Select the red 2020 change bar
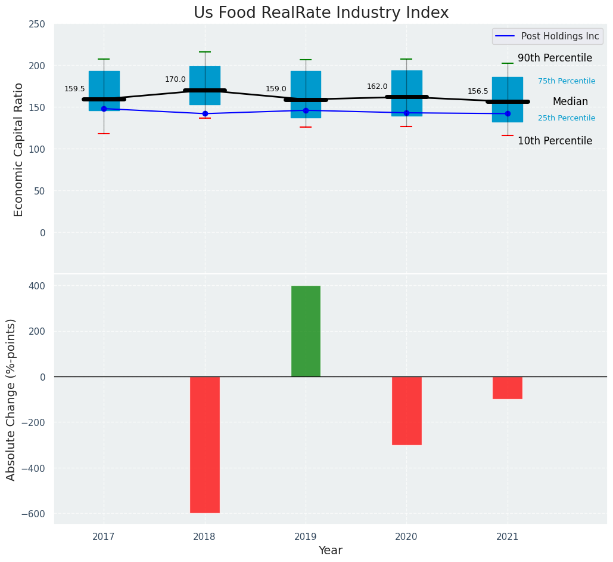Image resolution: width=613 pixels, height=562 pixels. point(406,410)
